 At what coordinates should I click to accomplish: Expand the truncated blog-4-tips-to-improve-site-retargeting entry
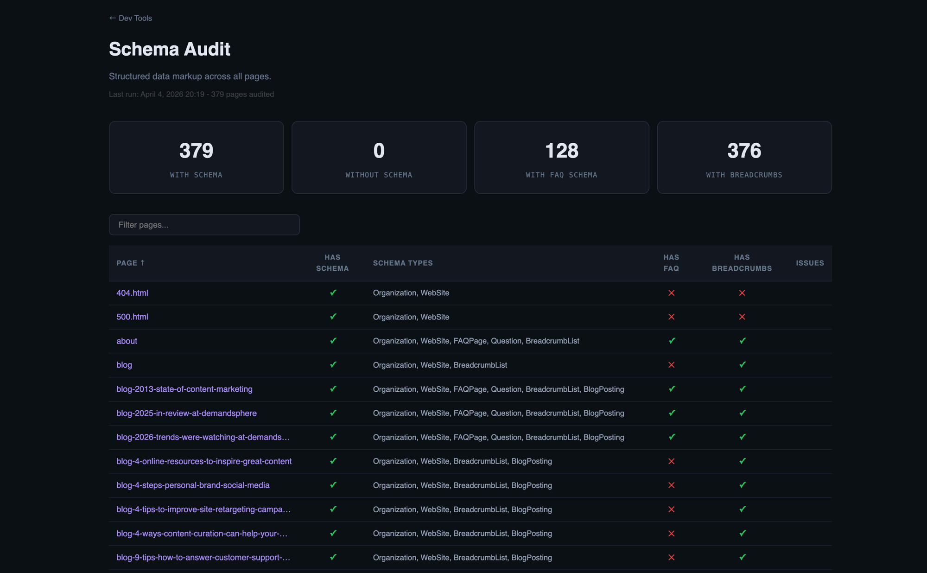[x=203, y=509]
